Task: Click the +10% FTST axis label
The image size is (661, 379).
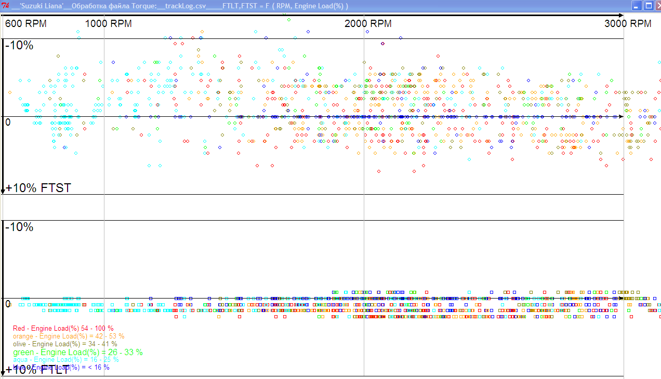Action: (38, 188)
